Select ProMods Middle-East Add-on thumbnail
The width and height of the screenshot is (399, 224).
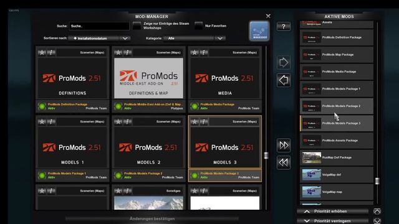coord(148,78)
